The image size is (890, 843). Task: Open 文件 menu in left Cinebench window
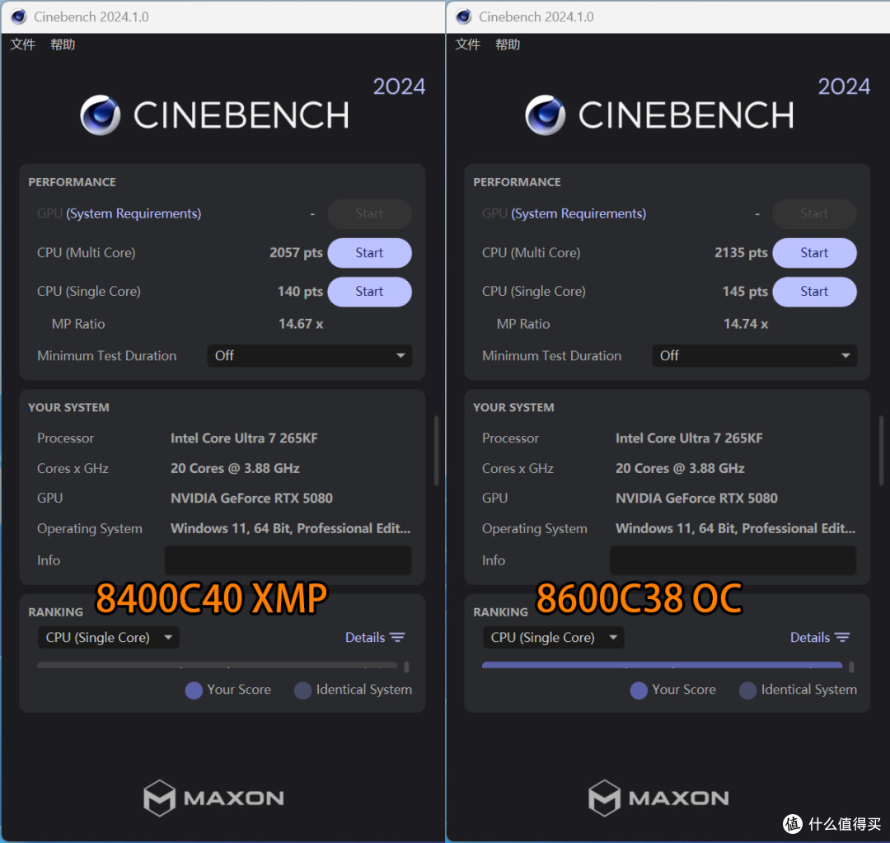pyautogui.click(x=23, y=44)
